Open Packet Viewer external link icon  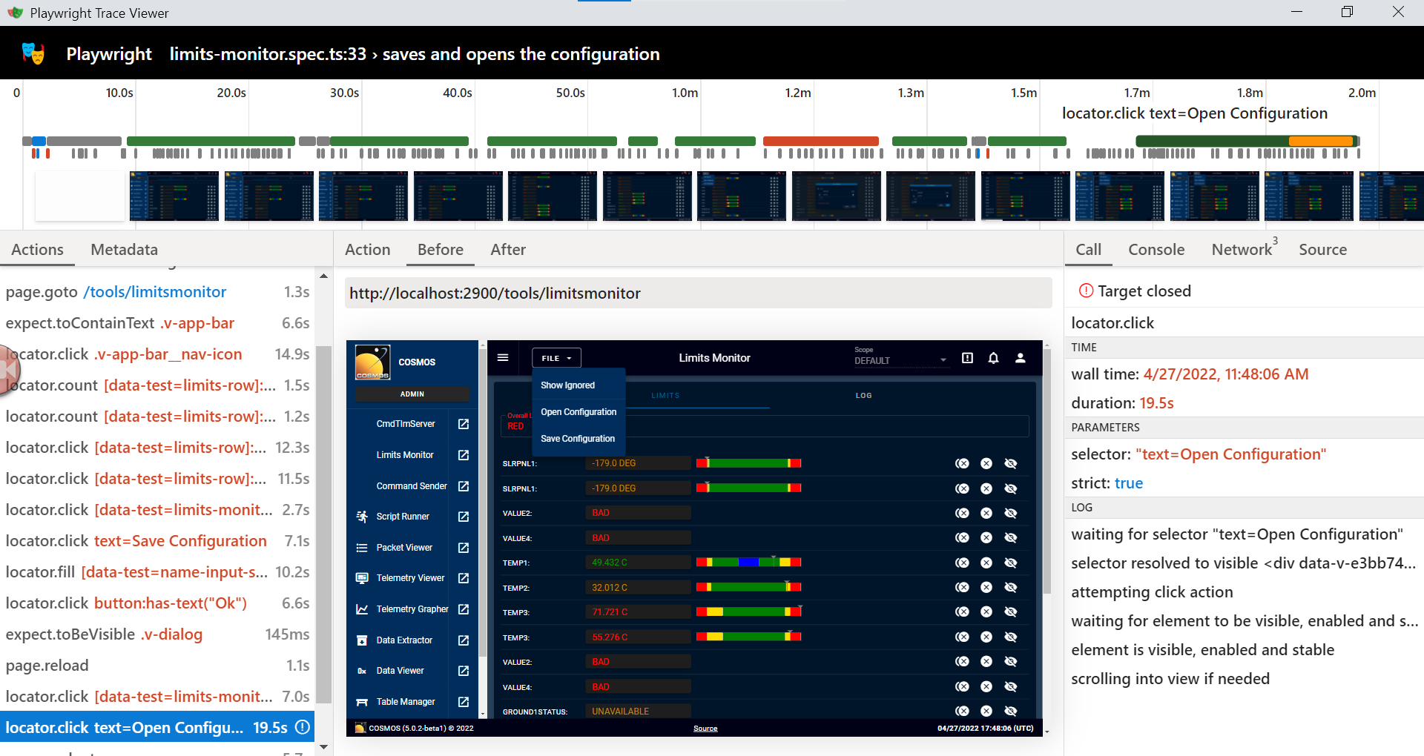464,548
